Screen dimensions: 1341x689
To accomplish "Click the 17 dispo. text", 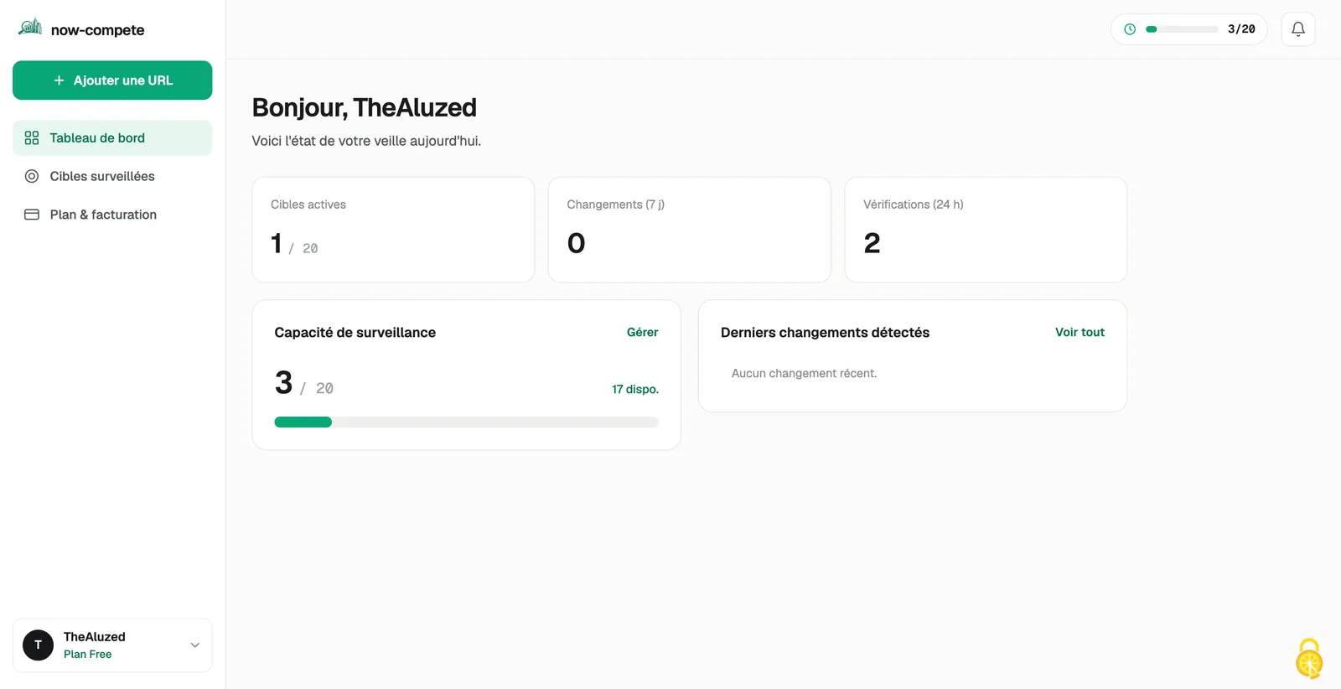I will tap(634, 390).
